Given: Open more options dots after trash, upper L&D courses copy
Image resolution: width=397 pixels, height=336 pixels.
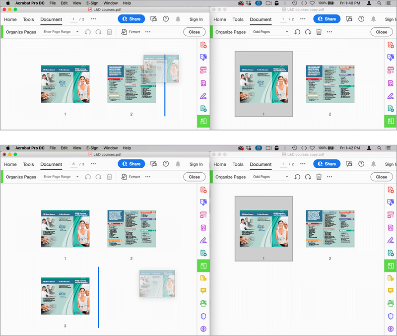Looking at the screenshot, I should pos(330,32).
